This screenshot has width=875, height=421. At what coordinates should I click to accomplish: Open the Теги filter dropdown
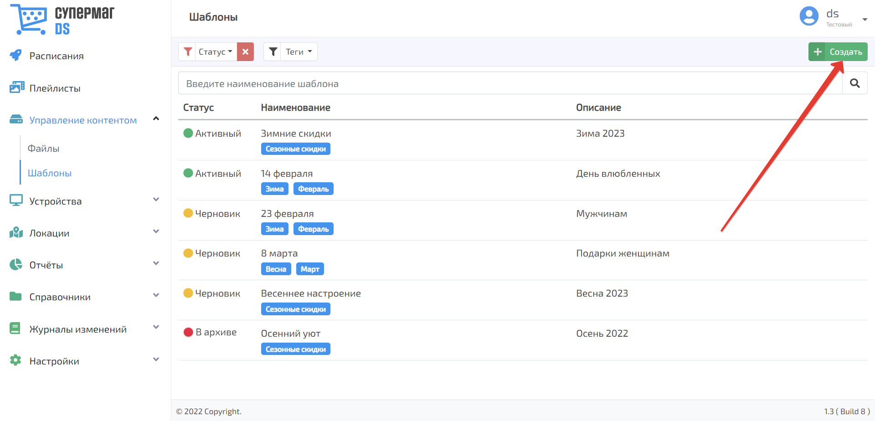click(x=299, y=52)
